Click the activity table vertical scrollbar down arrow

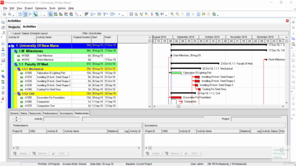point(149,107)
